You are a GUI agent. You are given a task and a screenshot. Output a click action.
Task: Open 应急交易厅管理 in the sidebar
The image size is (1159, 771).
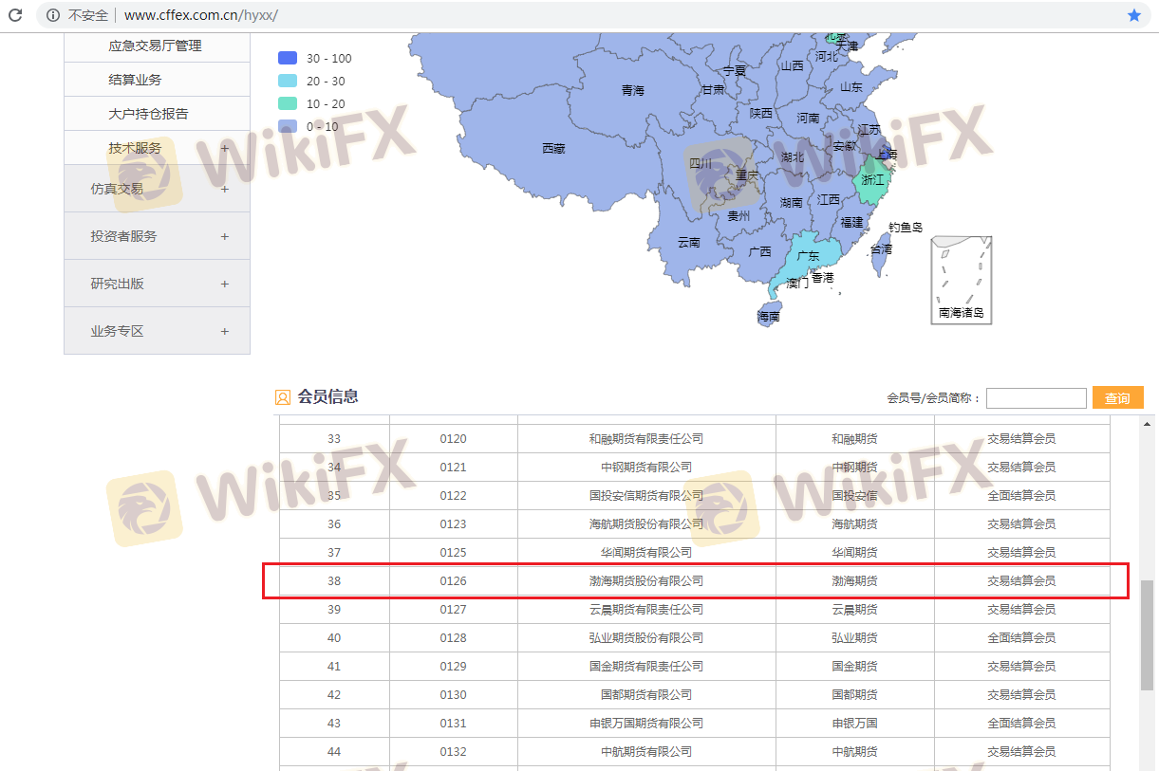point(155,46)
